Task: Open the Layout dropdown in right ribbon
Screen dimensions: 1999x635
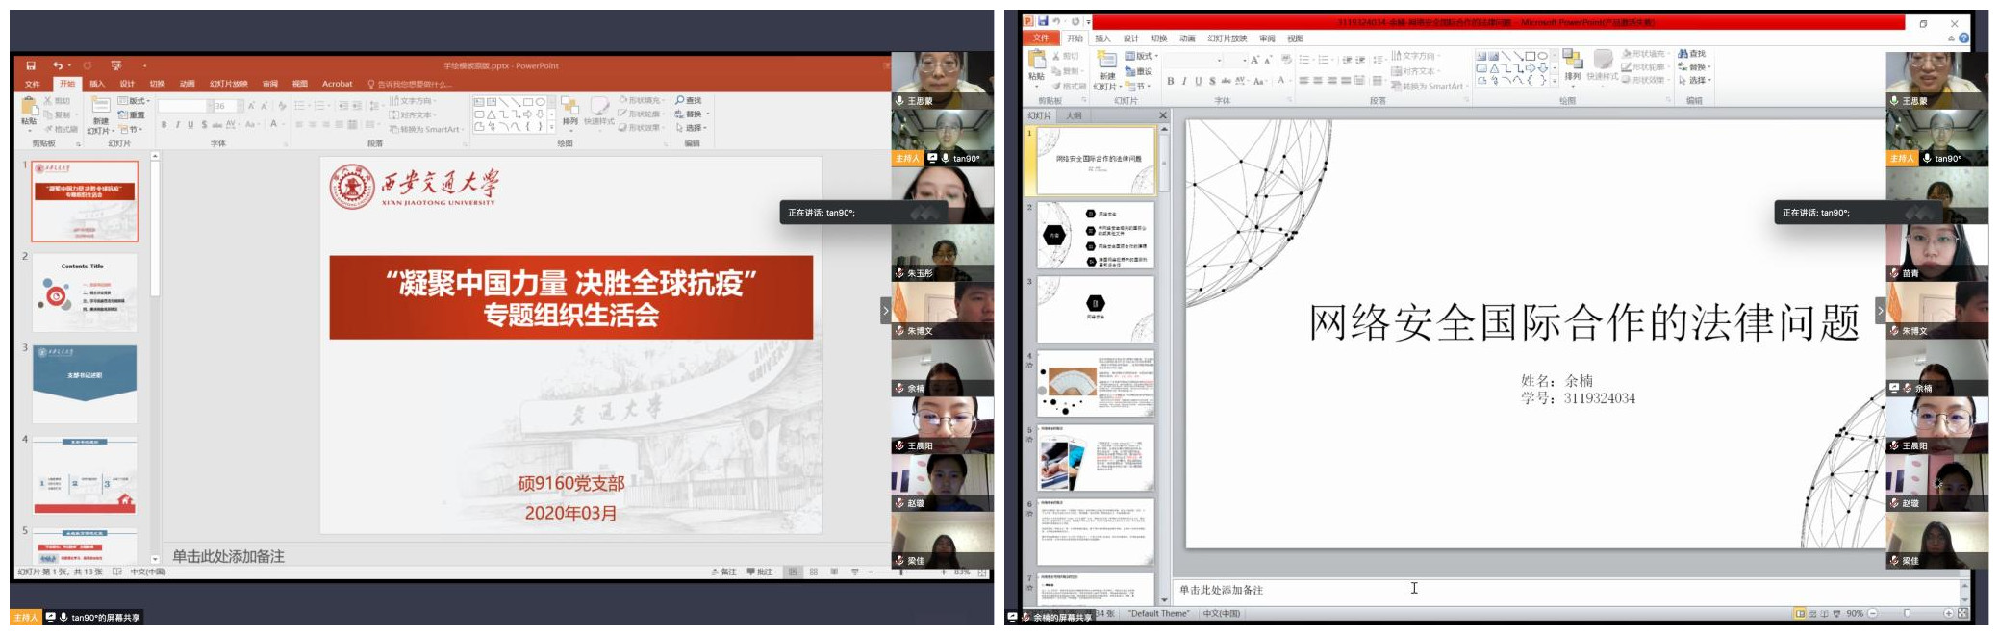Action: point(1141,56)
